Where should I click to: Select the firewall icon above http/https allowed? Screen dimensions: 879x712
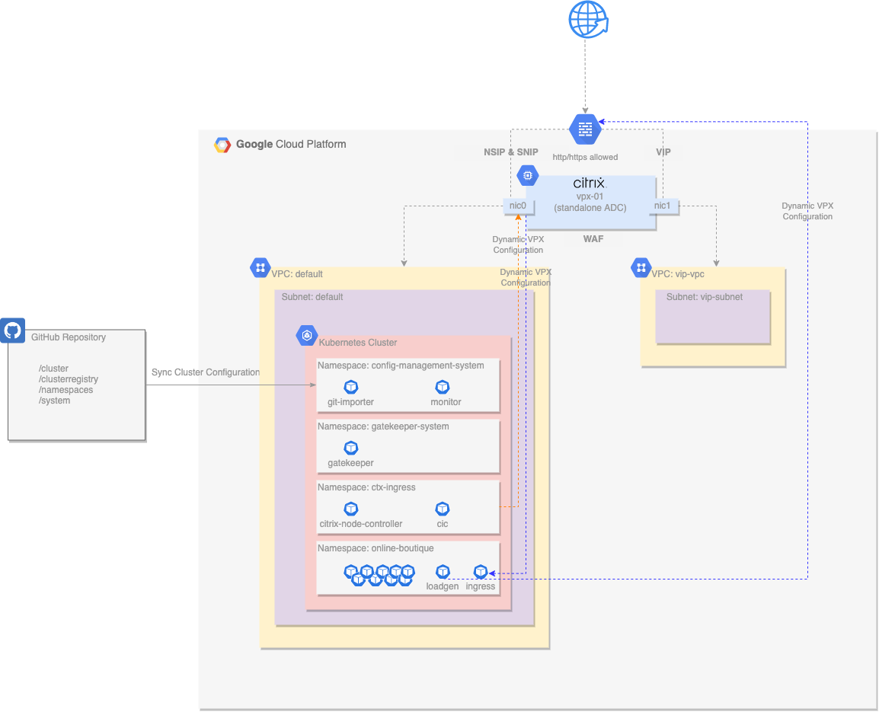pos(585,129)
